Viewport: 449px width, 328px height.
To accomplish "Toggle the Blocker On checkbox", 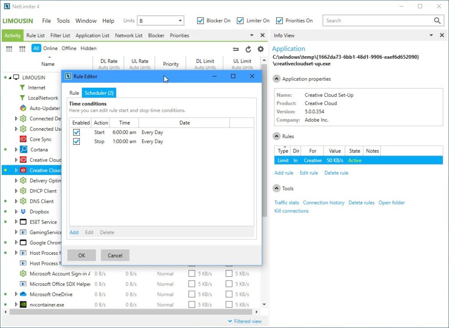I will 201,21.
